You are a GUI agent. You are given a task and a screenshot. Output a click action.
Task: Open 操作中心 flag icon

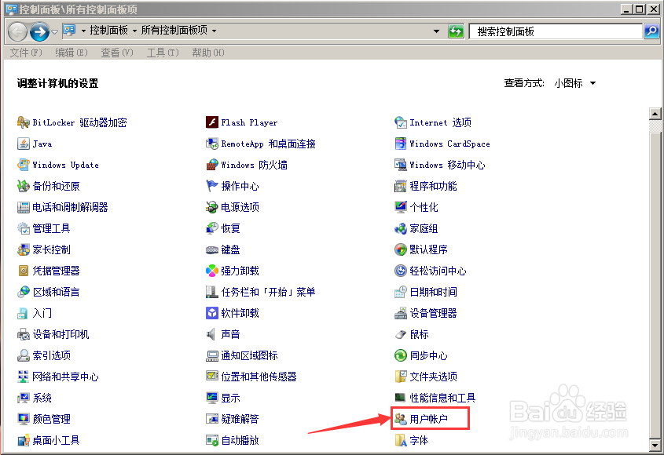pyautogui.click(x=211, y=186)
